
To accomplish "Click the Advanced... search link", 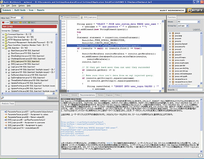I will pyautogui.click(x=52, y=98).
